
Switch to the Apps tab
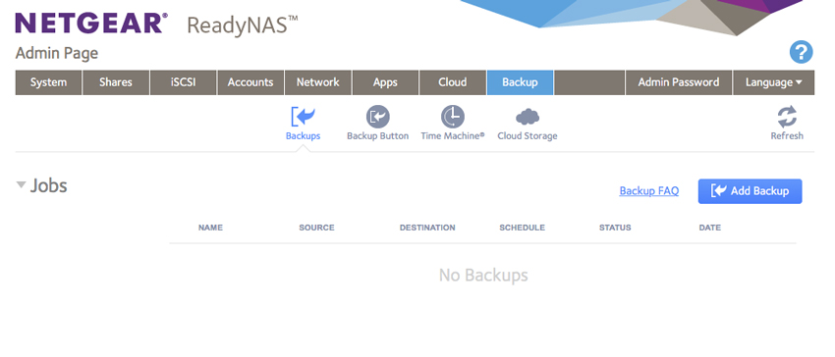tap(385, 82)
